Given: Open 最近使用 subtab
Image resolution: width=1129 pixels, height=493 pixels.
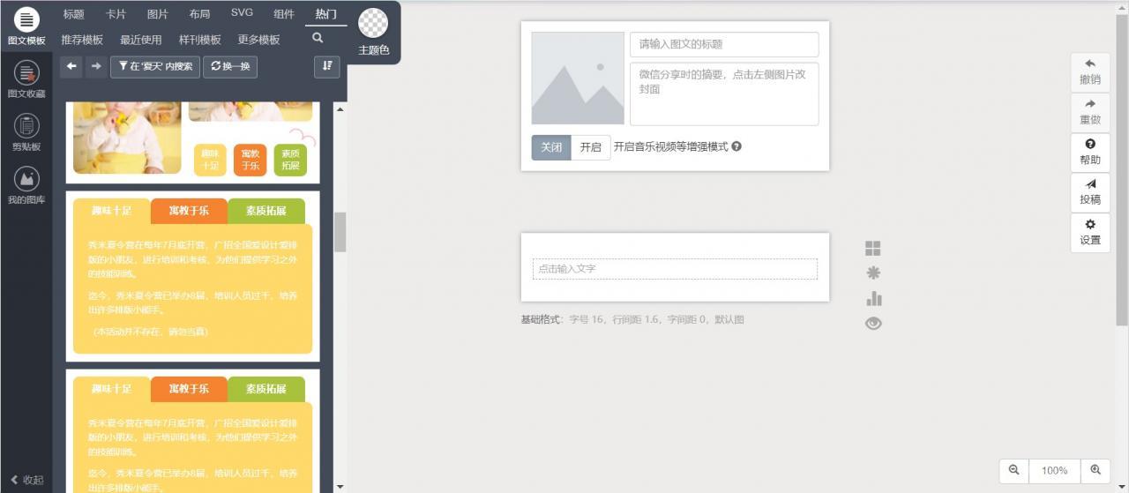Looking at the screenshot, I should tap(141, 40).
